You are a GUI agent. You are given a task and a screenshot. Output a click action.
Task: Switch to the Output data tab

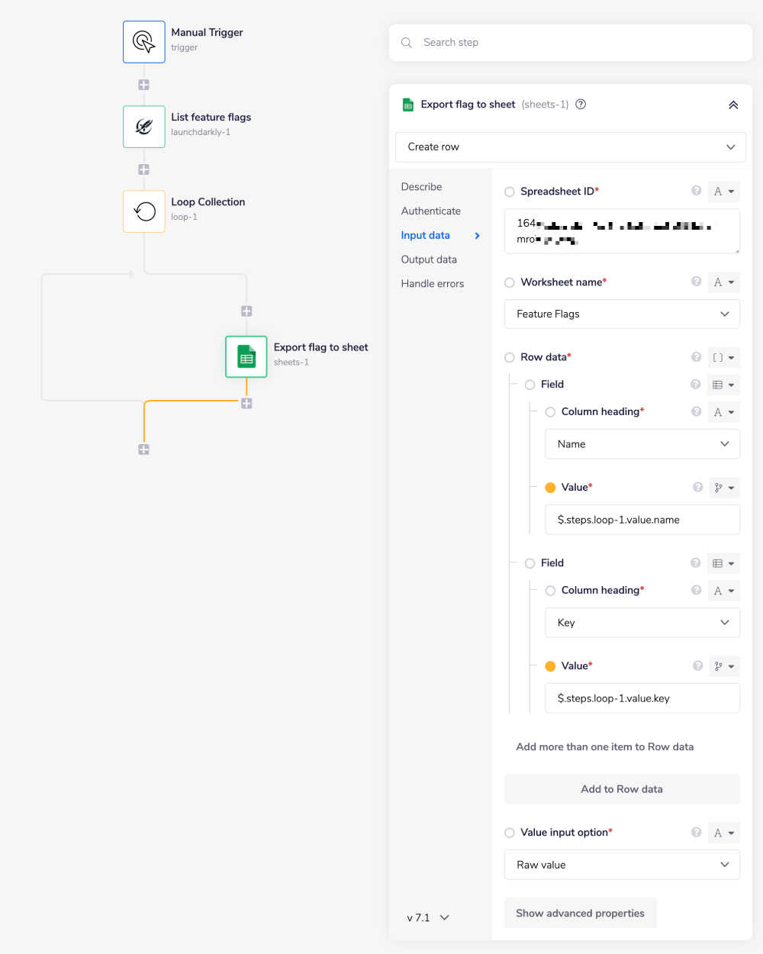coord(429,259)
